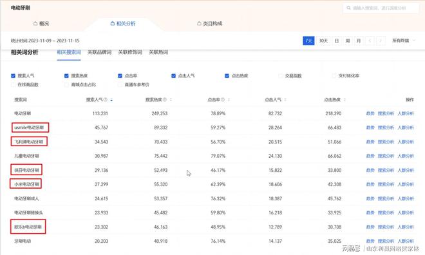Enable the 直通车参考价 metric checkbox
The image size is (425, 255).
(x=120, y=84)
